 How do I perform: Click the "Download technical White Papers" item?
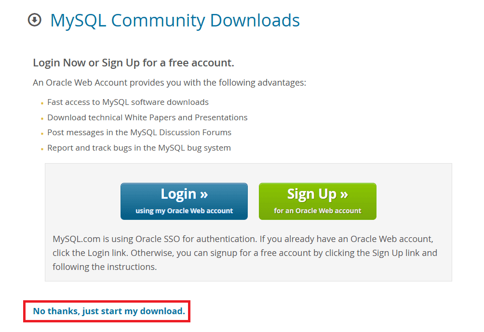click(x=147, y=117)
